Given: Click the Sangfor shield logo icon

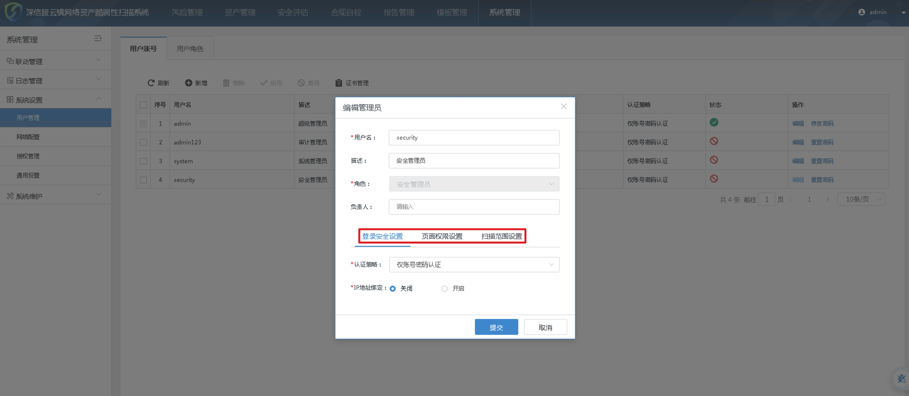Looking at the screenshot, I should [13, 12].
